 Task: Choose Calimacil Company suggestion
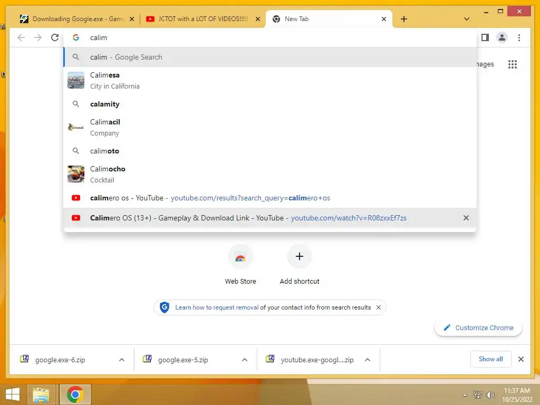tap(270, 128)
